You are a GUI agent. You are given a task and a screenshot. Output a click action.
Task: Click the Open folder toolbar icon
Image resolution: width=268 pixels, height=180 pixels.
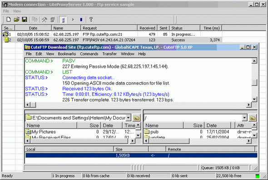tap(16, 19)
